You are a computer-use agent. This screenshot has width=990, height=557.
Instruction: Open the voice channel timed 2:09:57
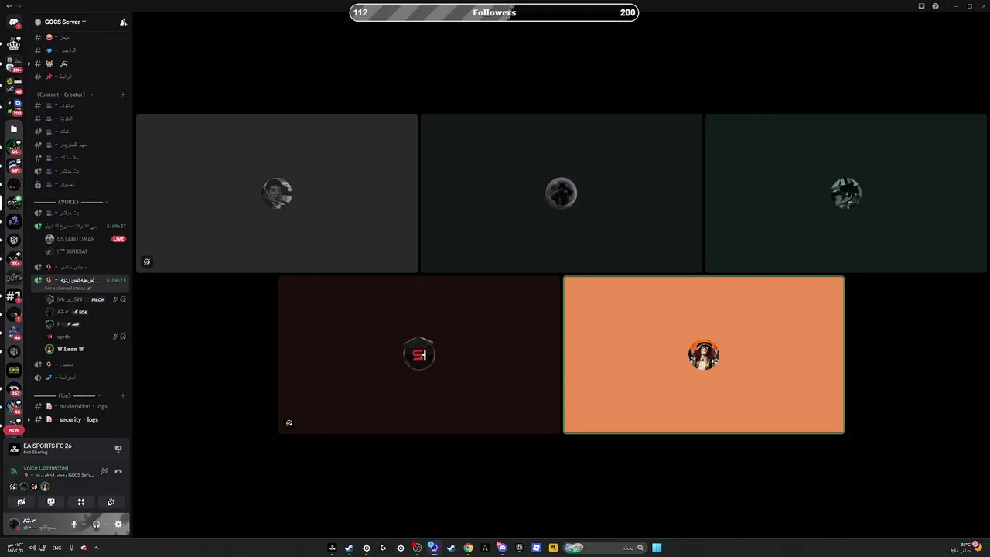pos(80,226)
